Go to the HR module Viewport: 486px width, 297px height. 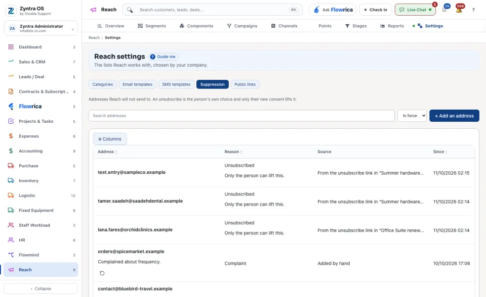pos(41,240)
